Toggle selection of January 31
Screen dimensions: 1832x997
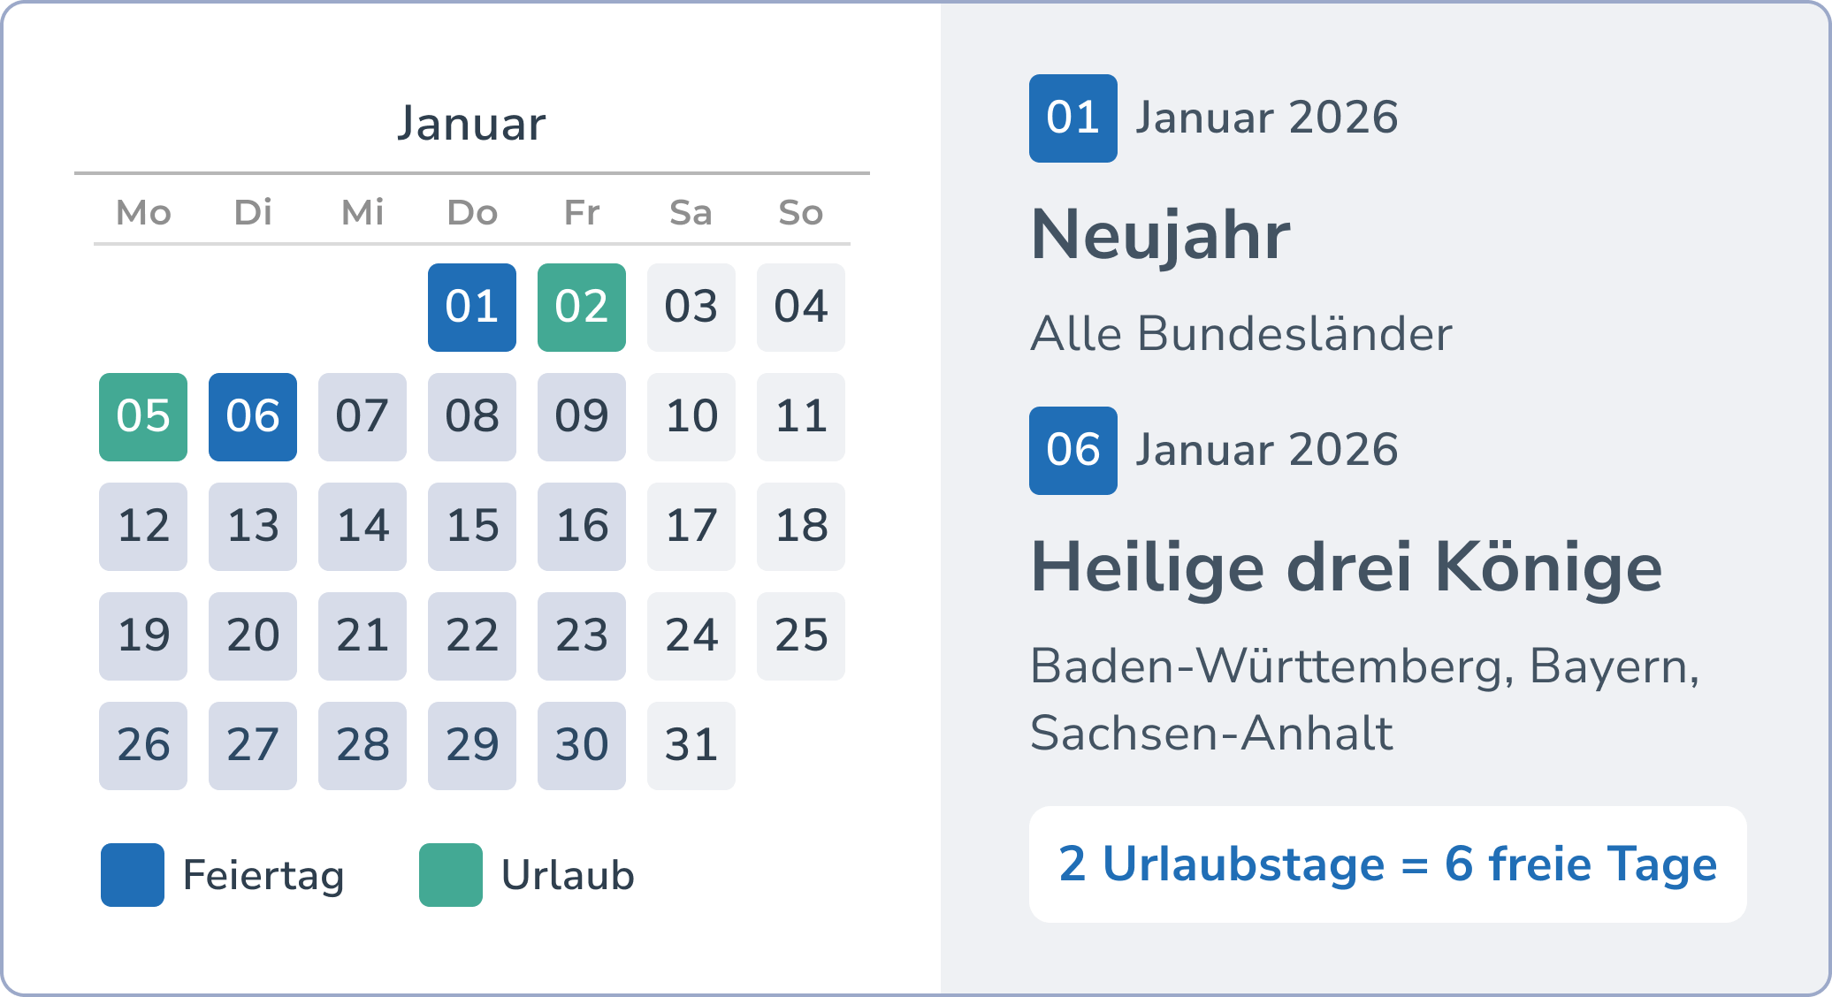pos(691,745)
